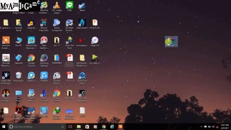Screen dimensions: 231x130
Task: Open the Acrobat Reader DC shortcut
Action: click(x=18, y=113)
